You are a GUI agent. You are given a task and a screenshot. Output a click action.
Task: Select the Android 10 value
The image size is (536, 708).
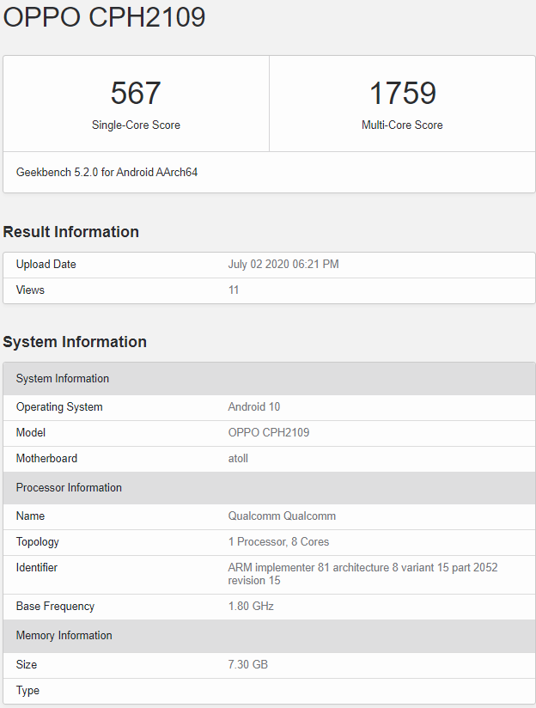(253, 406)
